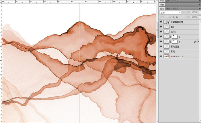Switch to the 通道 channels tab
Viewport: 201px width, 123px height.
[x=168, y=9]
